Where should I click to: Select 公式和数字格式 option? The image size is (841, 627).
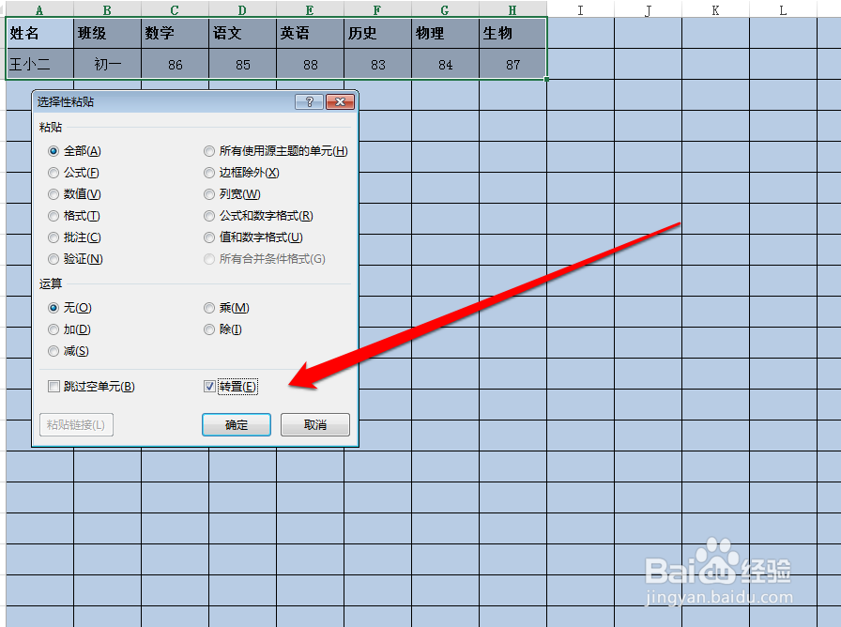tap(208, 215)
